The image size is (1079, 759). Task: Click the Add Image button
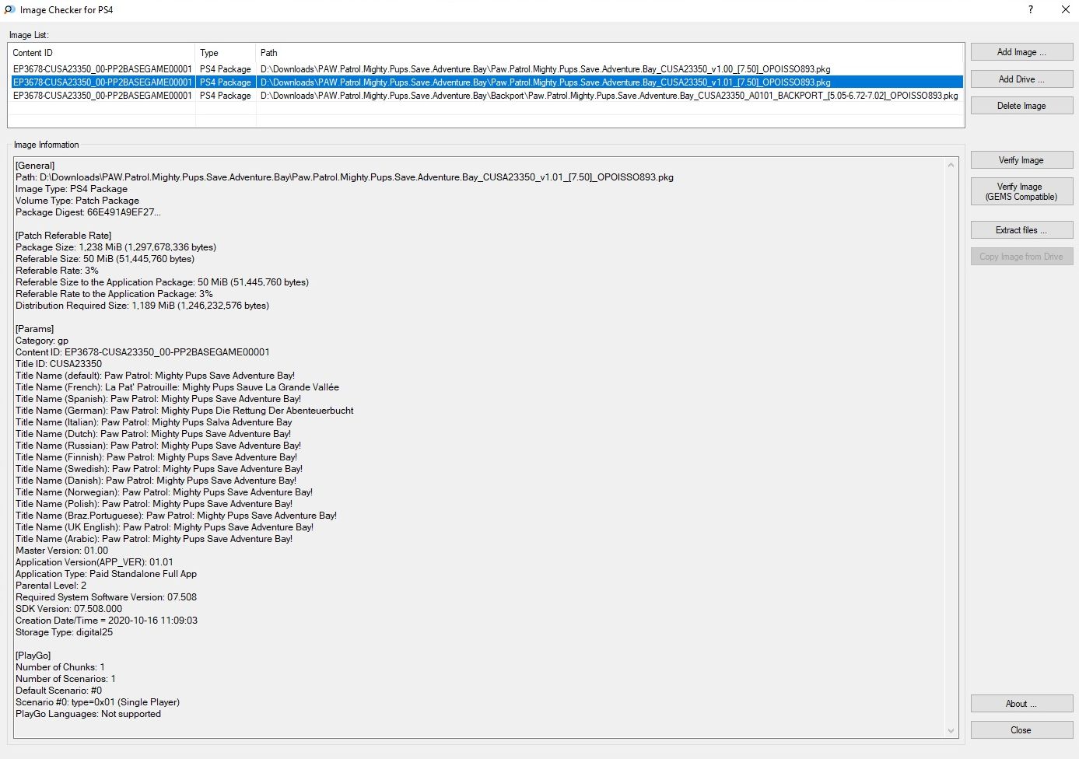[x=1021, y=52]
